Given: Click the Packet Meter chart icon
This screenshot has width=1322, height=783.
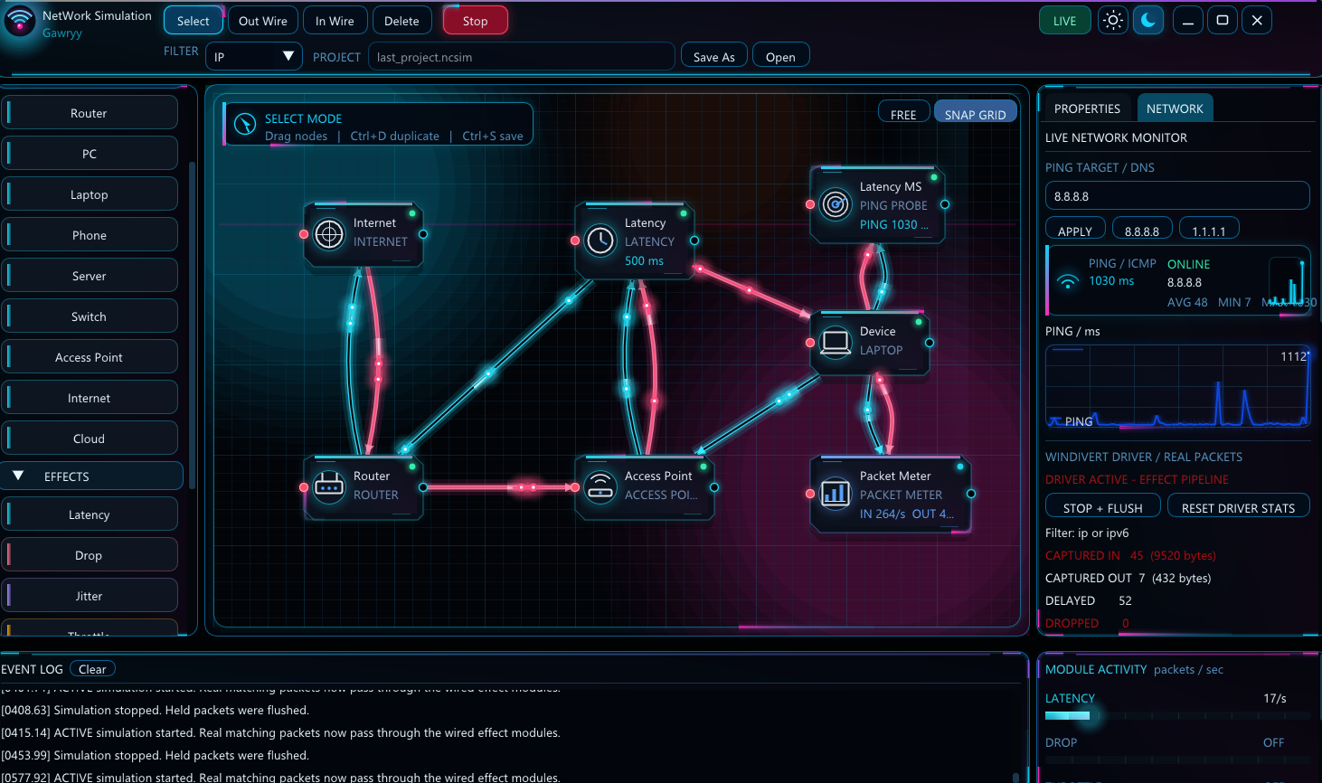Looking at the screenshot, I should [836, 494].
